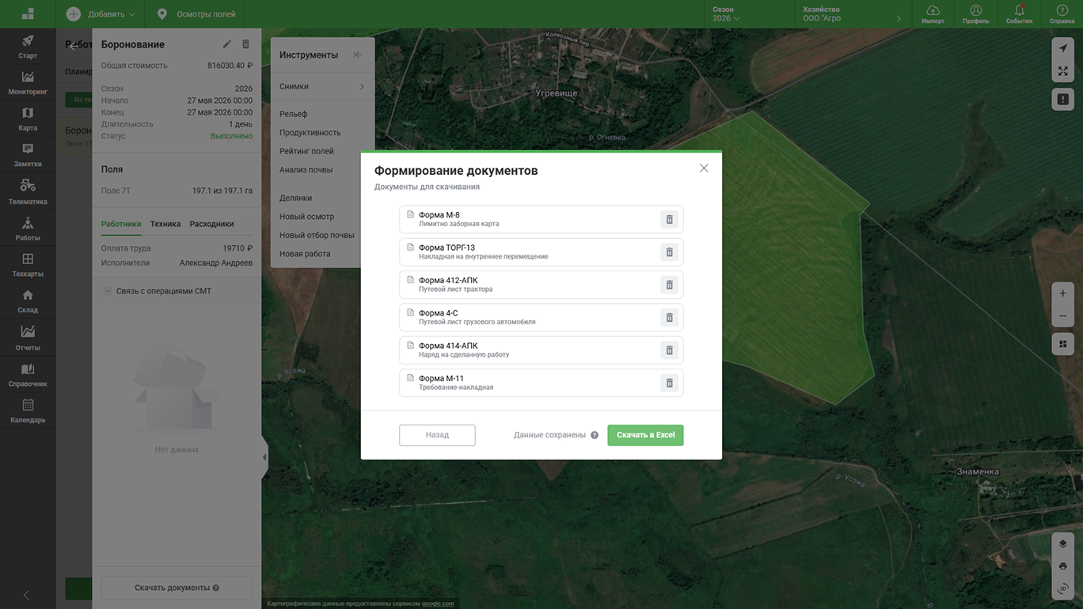
Task: Select Новый отбор почвы in Инструменты
Action: point(317,235)
